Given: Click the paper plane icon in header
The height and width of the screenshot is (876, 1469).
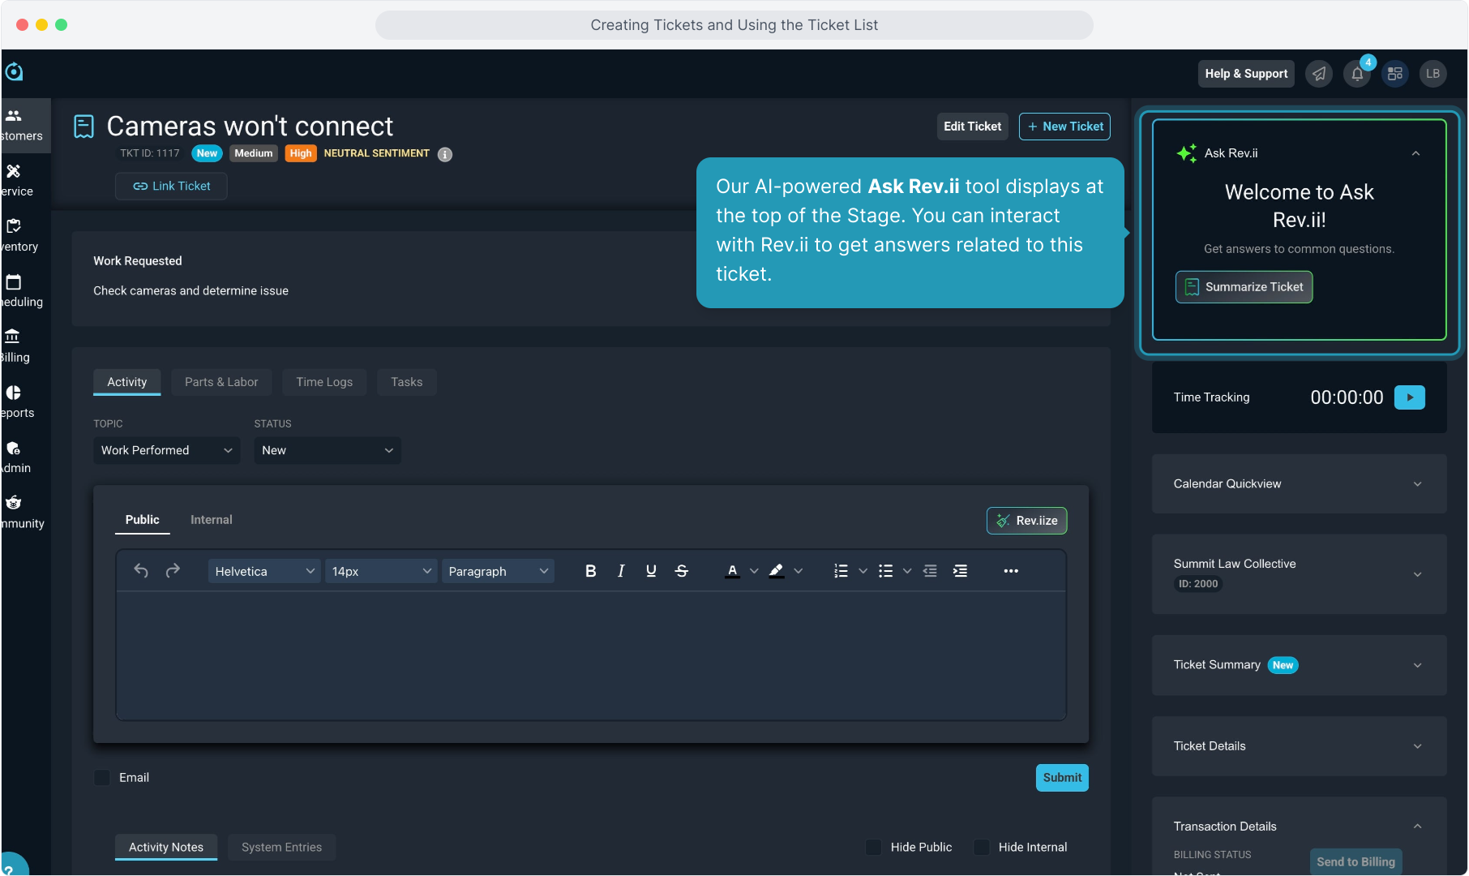Looking at the screenshot, I should (x=1319, y=74).
